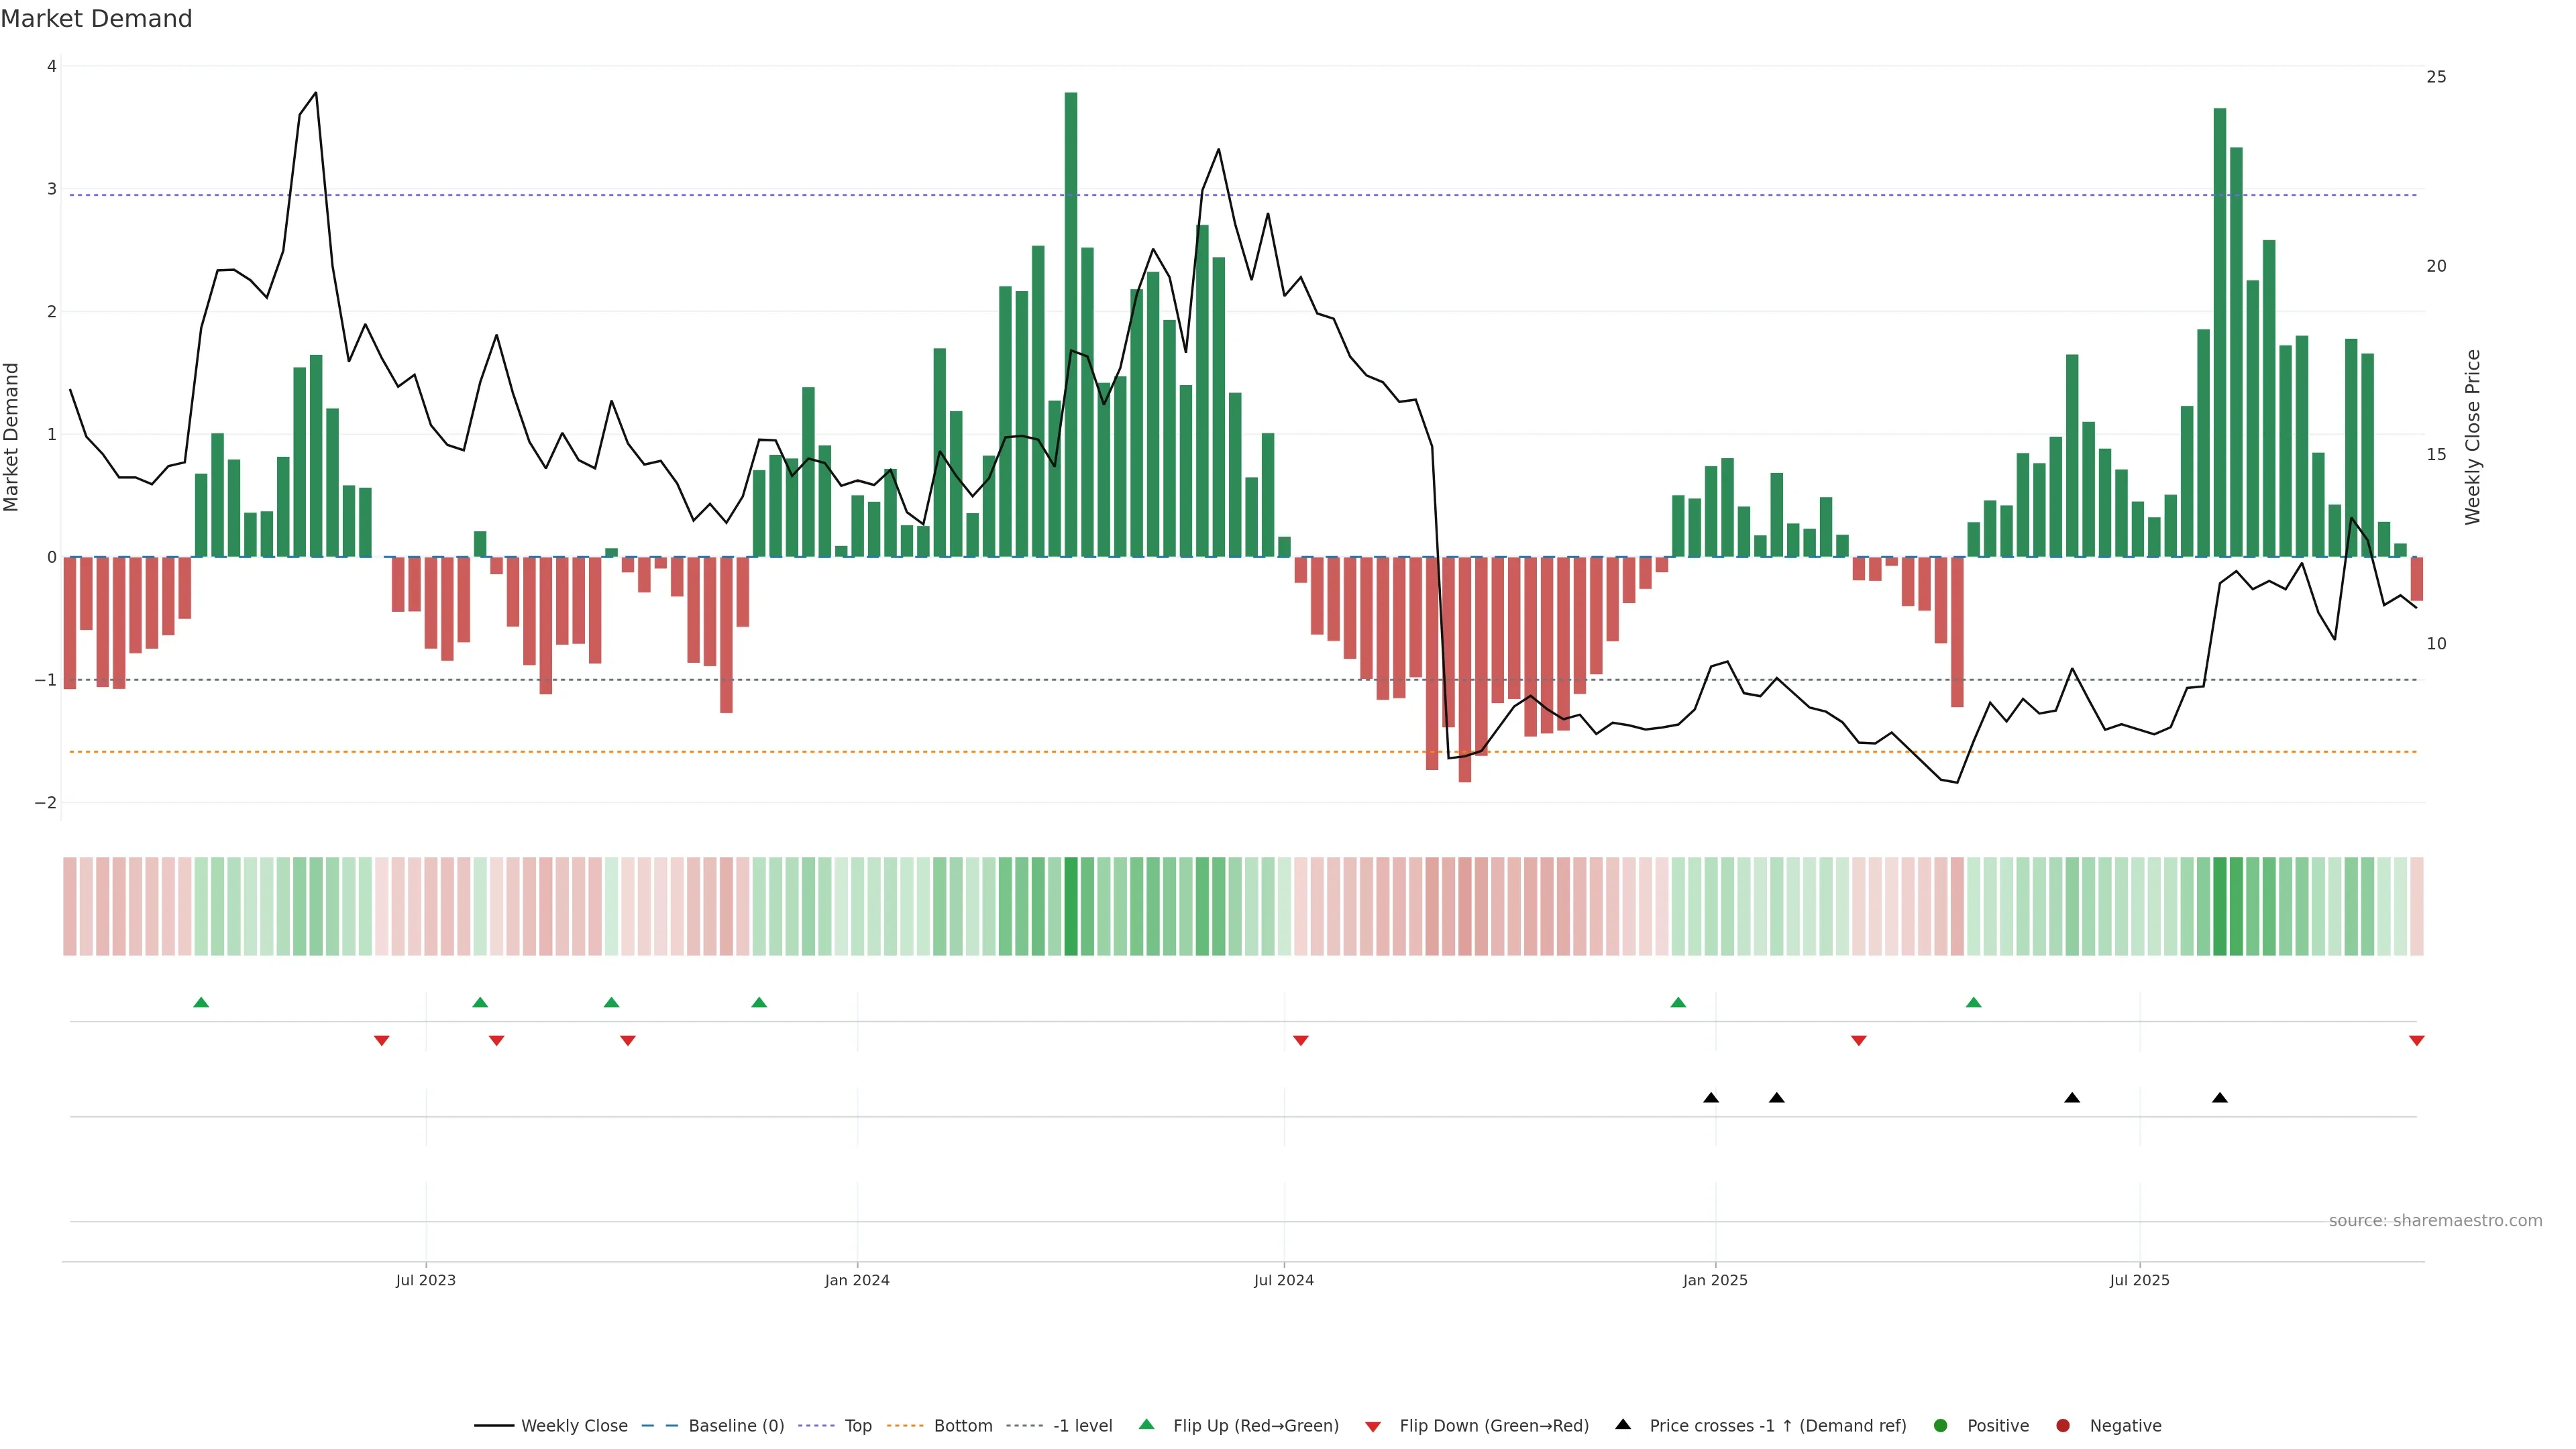This screenshot has height=1449, width=2576.
Task: Click the Market Demand chart title
Action: (x=96, y=19)
